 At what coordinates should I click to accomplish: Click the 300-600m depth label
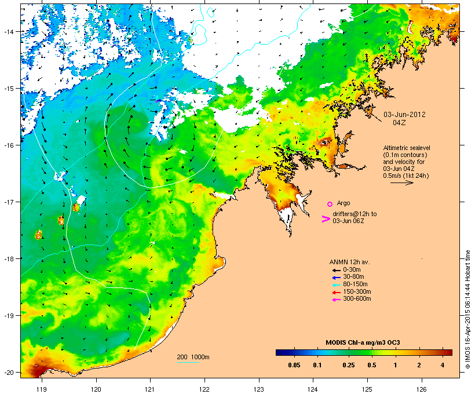click(357, 298)
